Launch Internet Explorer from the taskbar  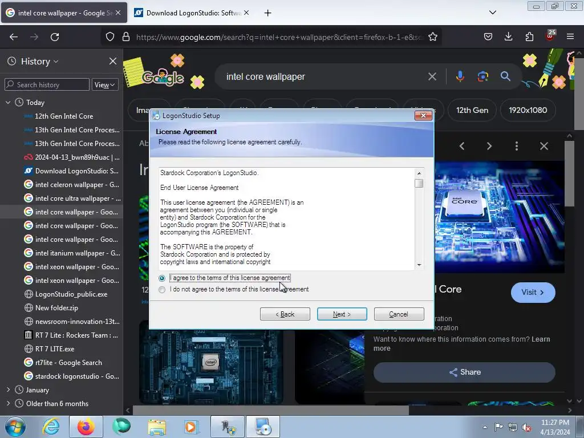pos(51,427)
